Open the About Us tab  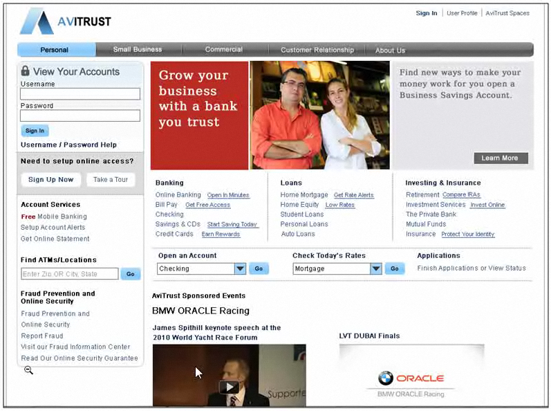tap(390, 51)
